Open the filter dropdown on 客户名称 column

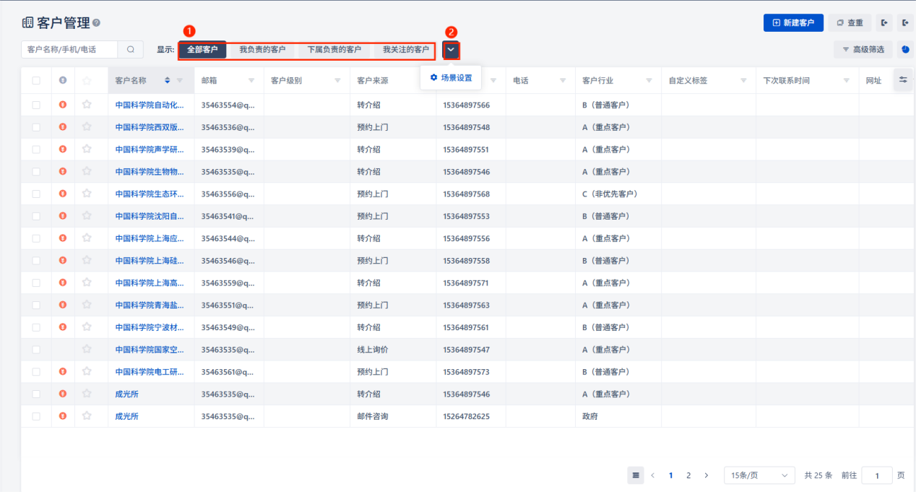click(x=180, y=80)
